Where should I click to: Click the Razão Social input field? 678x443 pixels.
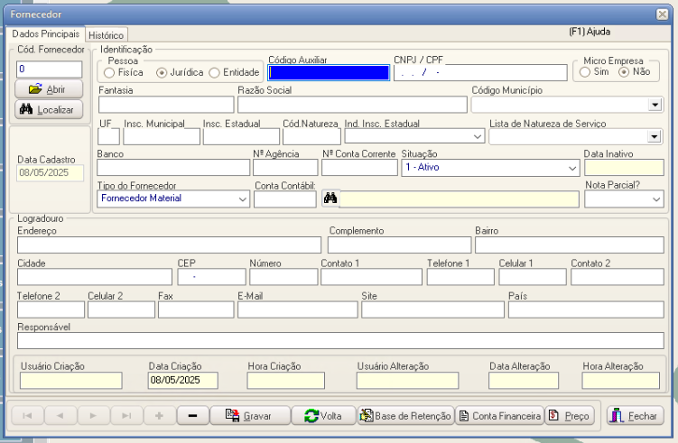[351, 105]
